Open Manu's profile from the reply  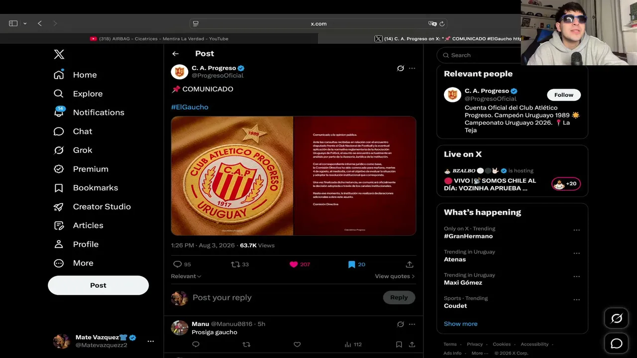click(200, 324)
